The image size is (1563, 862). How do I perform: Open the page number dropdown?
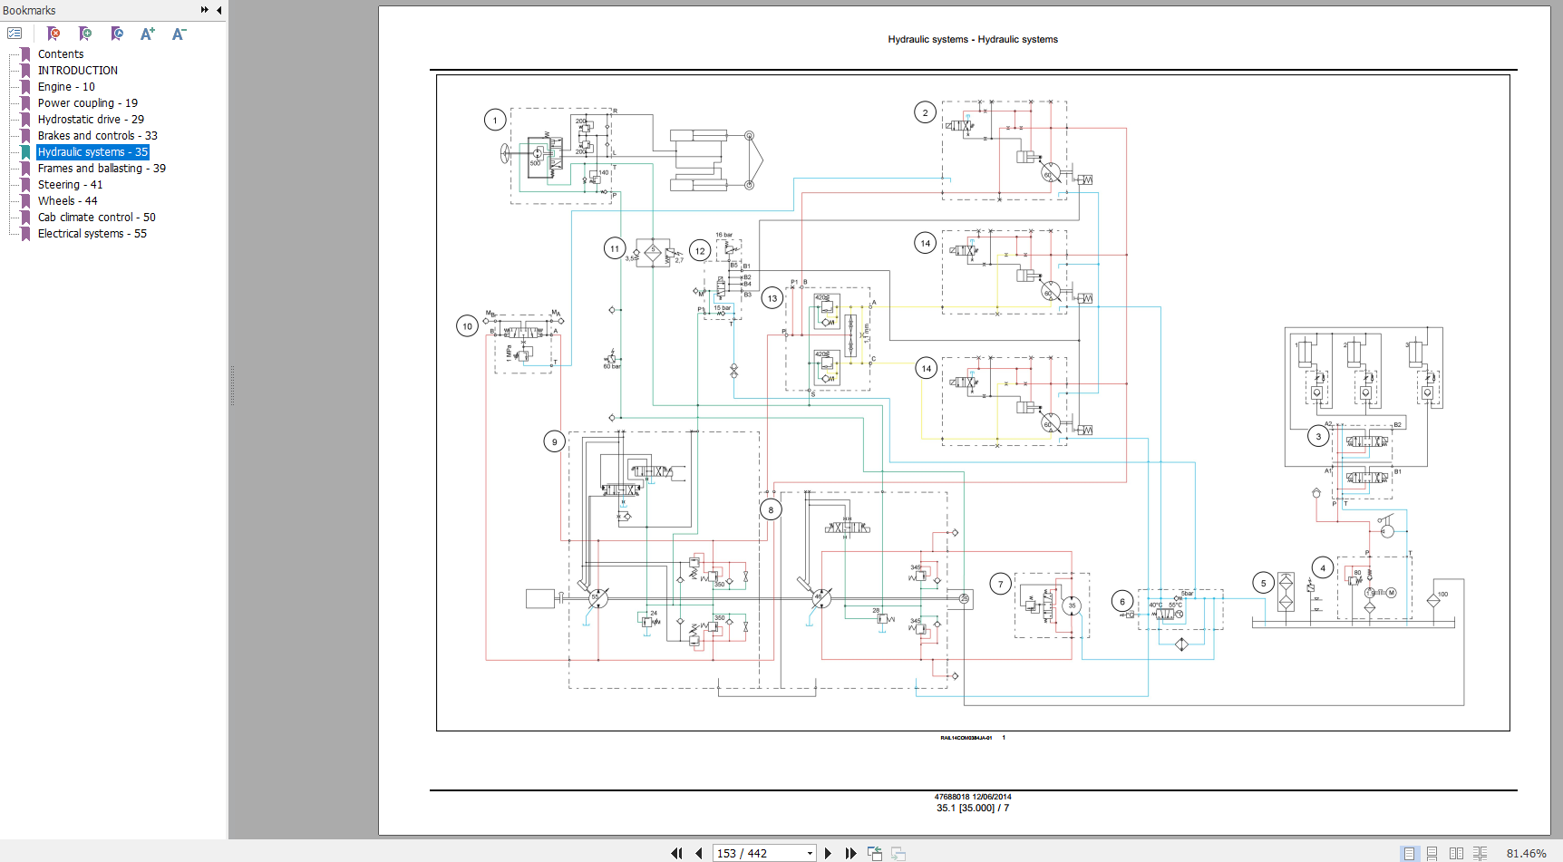coord(810,853)
